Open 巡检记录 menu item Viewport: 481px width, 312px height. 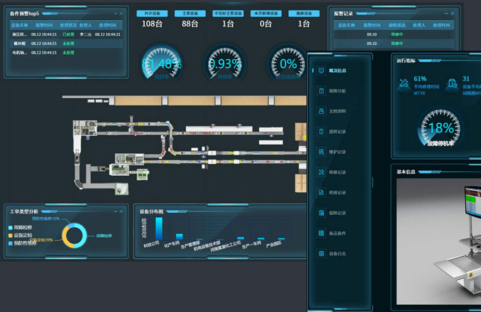pos(337,132)
